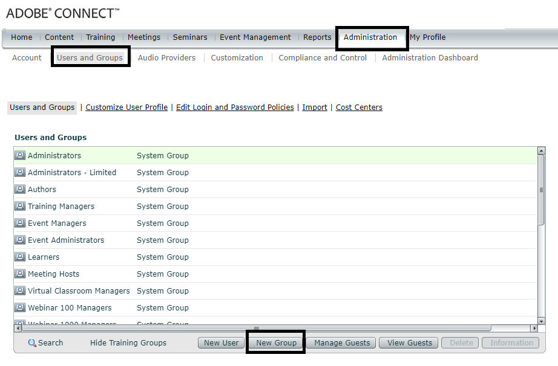Select the Training Managers name
The image size is (558, 366).
point(61,206)
